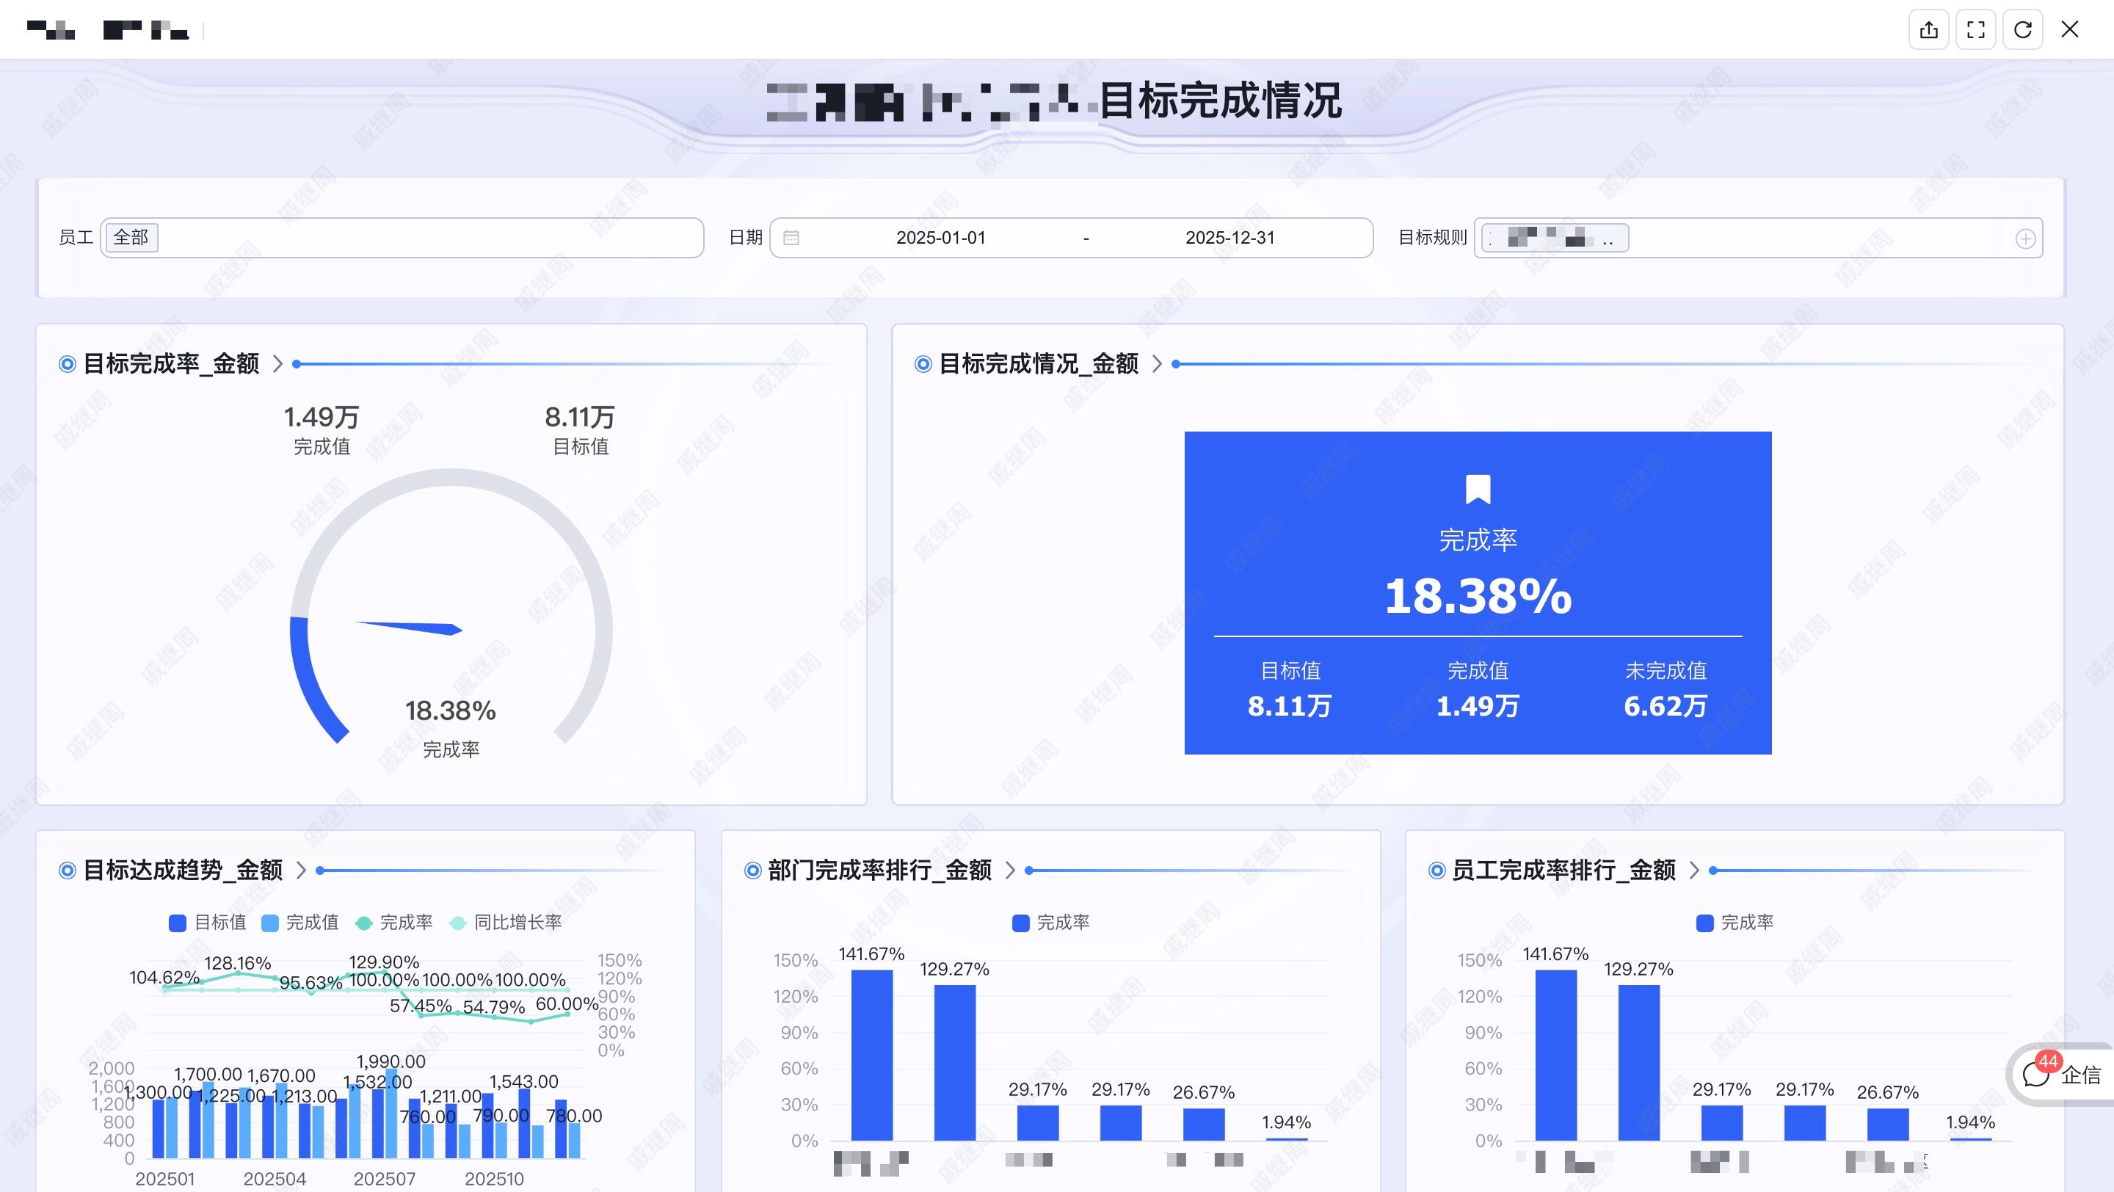Click the 全部 tag in employee filter
Screen dimensions: 2114x1192
tap(131, 238)
